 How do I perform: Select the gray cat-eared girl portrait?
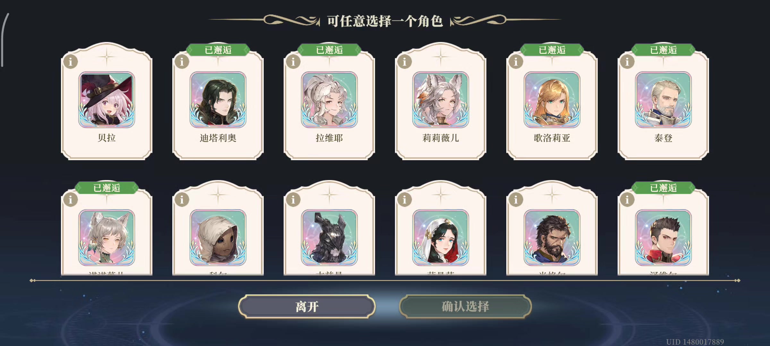click(x=107, y=238)
